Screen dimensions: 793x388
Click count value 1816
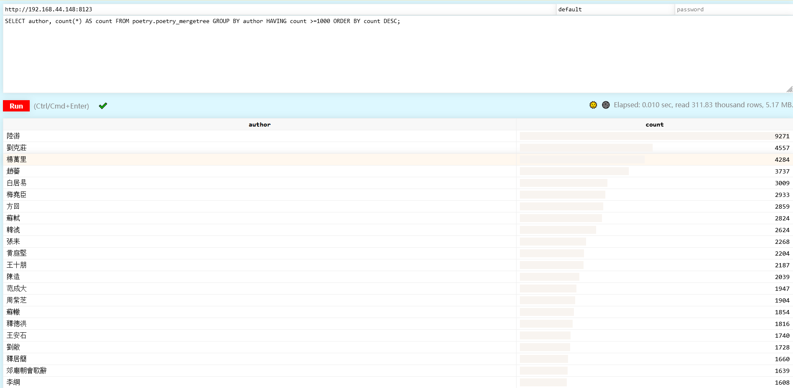coord(782,324)
